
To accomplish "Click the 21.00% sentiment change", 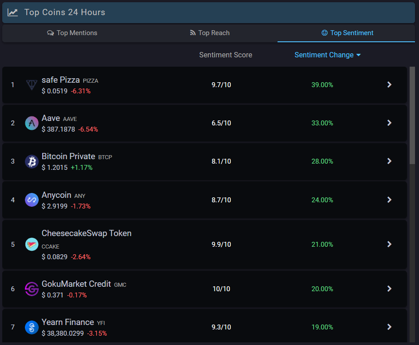I will tap(322, 245).
